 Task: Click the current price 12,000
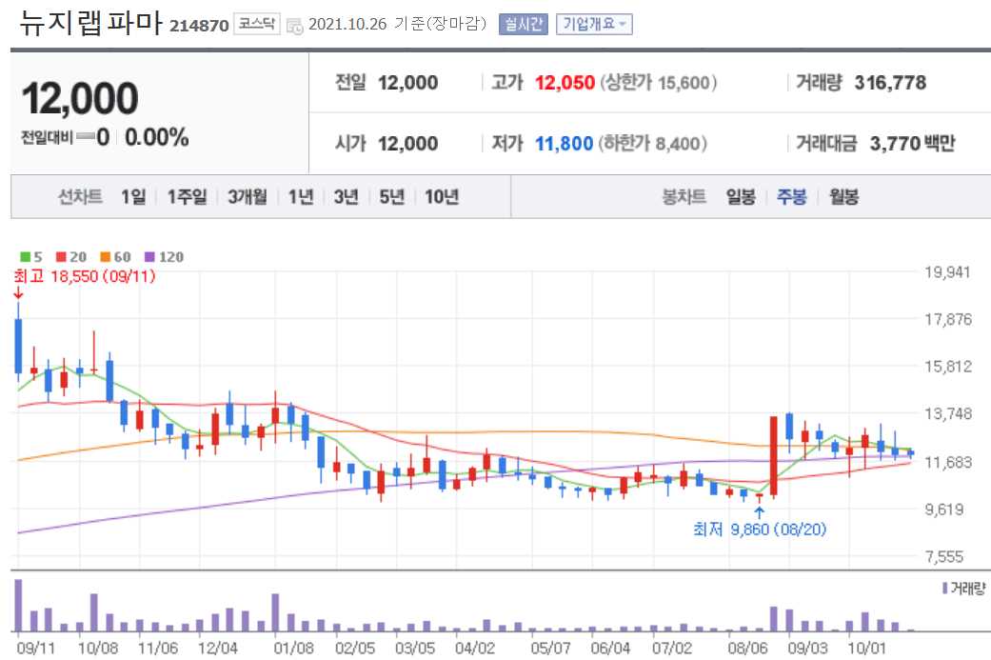tap(80, 99)
